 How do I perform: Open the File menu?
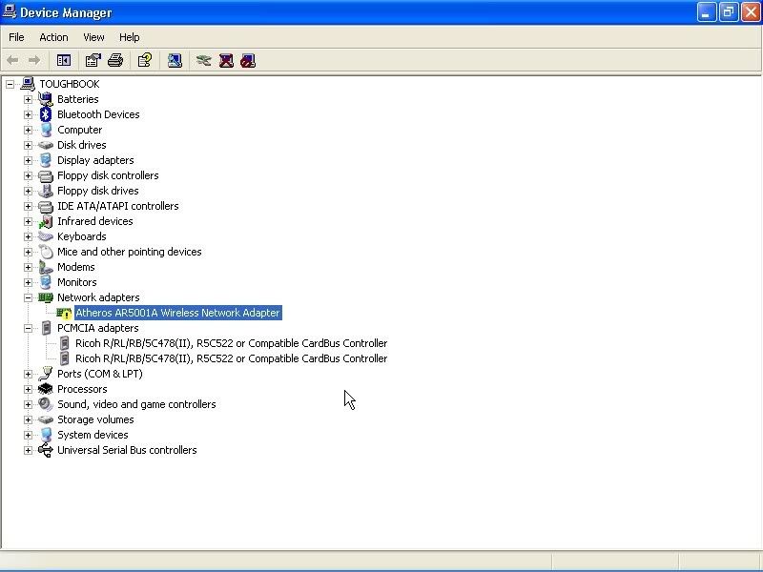16,37
